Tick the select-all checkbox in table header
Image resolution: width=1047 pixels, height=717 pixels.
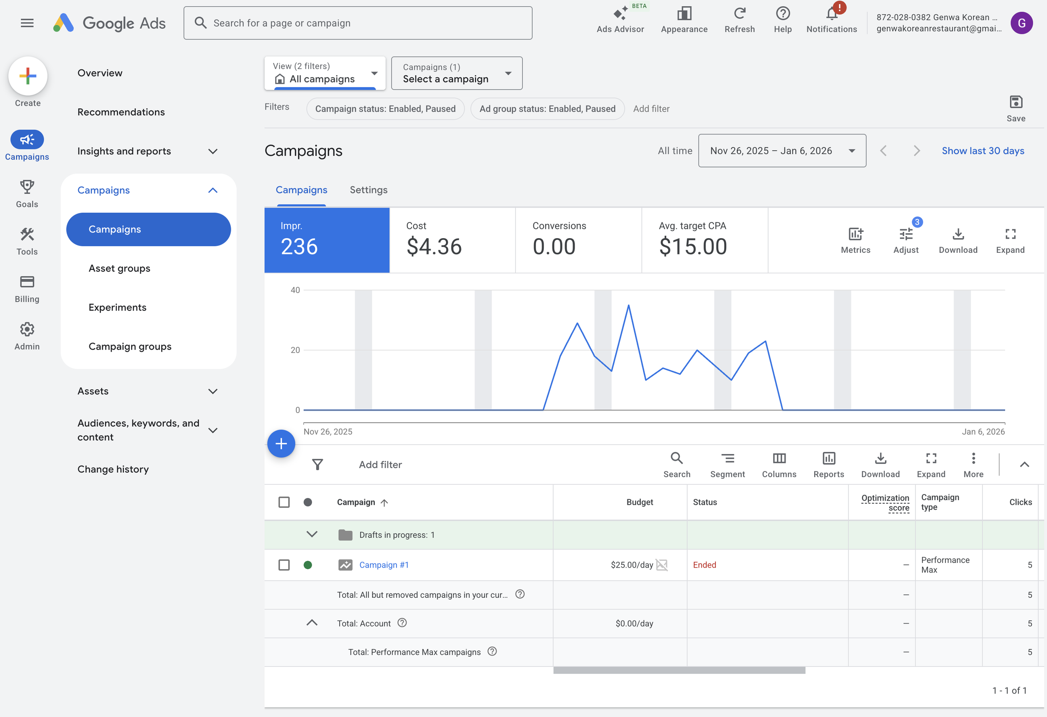click(x=284, y=502)
